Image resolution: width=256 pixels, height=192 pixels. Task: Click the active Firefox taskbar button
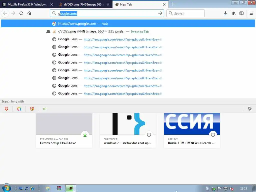pos(71,188)
